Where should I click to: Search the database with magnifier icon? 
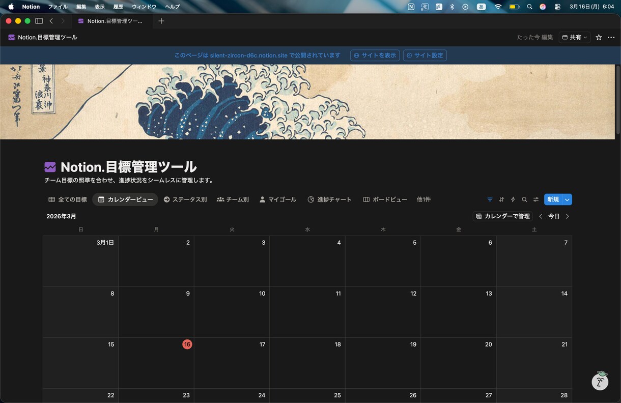click(x=524, y=199)
